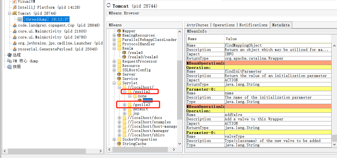Select the //localhost/host-manager tree item
The height and width of the screenshot is (158, 337).
(x=152, y=126)
